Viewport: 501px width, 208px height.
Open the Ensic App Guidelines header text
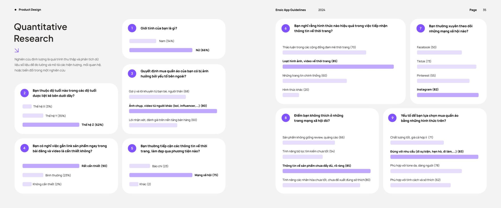pos(291,10)
